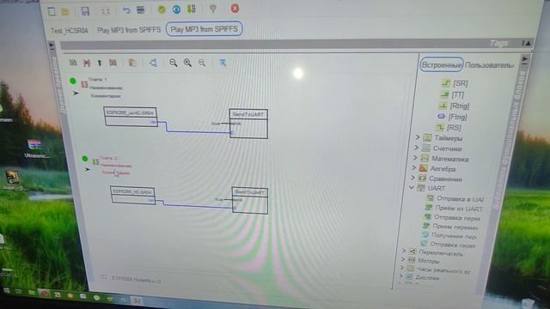Expand the Часы реального folder in blocks tree
The image size is (550, 309).
pyautogui.click(x=401, y=268)
